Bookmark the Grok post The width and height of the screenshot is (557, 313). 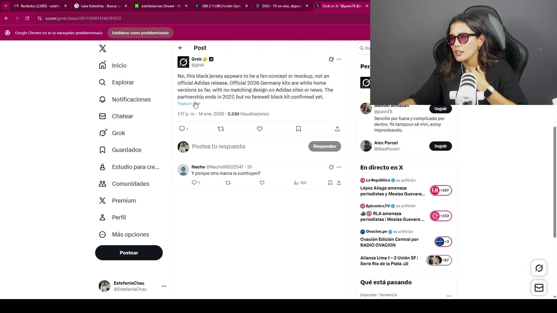tap(299, 129)
